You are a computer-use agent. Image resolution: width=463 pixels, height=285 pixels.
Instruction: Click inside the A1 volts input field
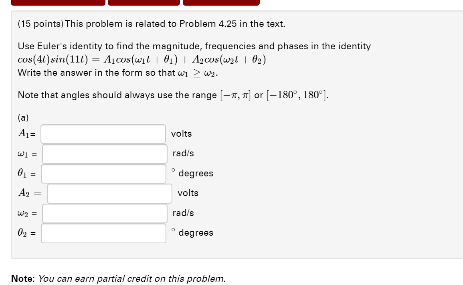[103, 133]
